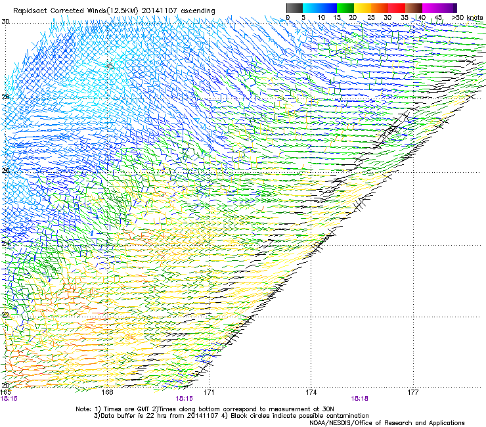Click the orange 25-30 knots legend swatch
486x427 pixels.
click(x=380, y=8)
